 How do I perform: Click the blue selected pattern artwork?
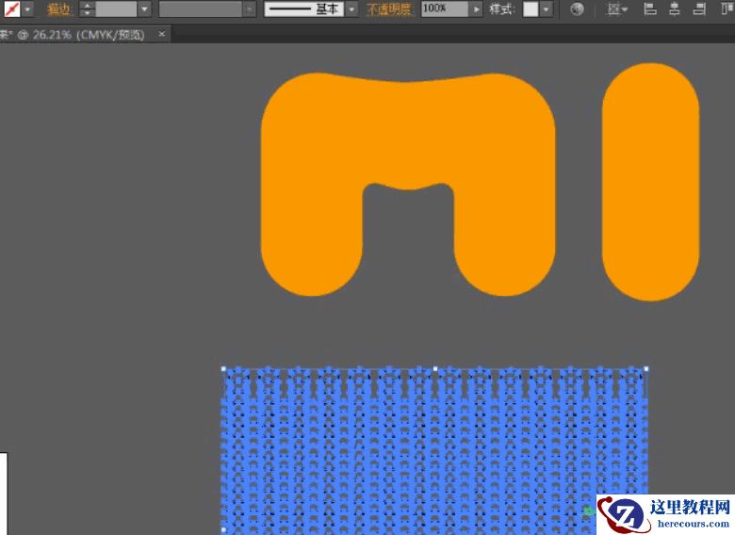(x=434, y=449)
